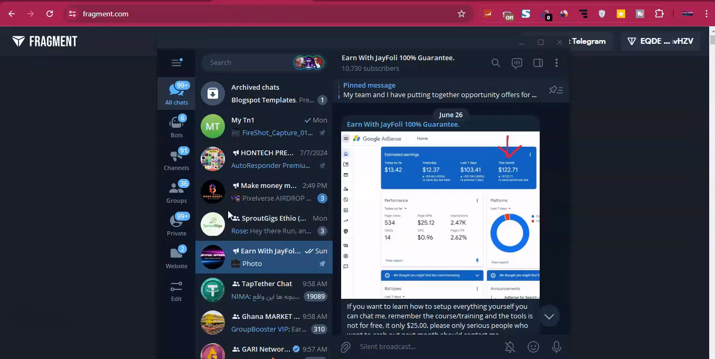Viewport: 715px width, 359px height.
Task: Open the orange chart extension icon
Action: 488,14
